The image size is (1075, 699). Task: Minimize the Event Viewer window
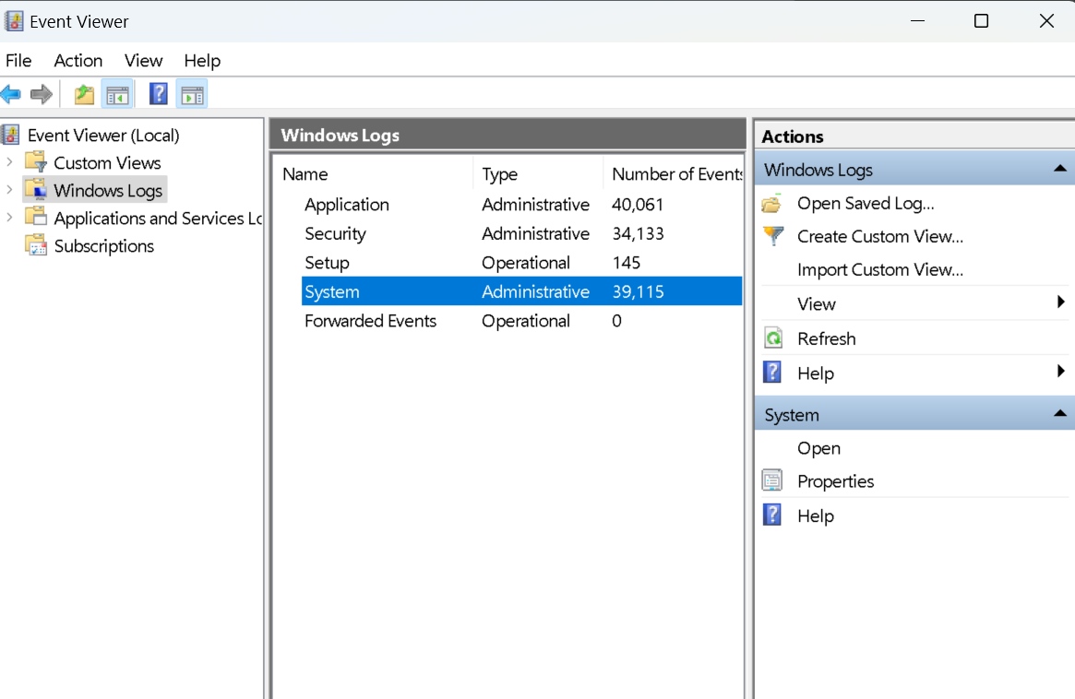point(917,21)
